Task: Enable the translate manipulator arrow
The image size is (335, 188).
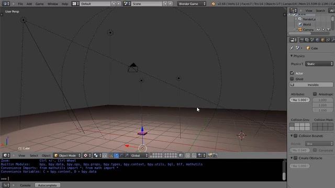Action: (116, 156)
